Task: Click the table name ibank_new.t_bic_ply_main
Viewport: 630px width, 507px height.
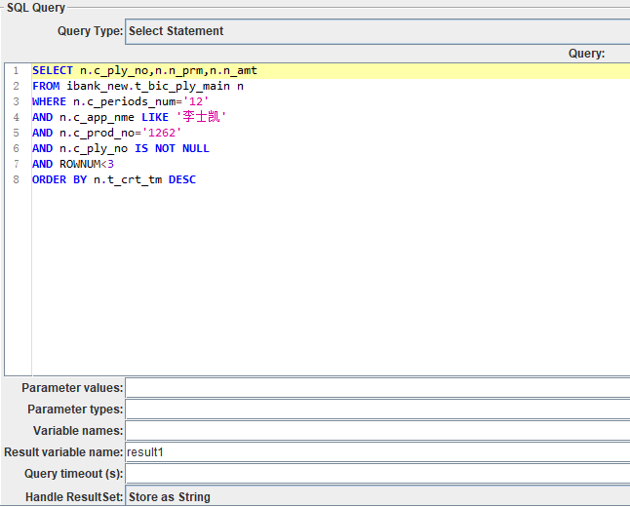Action: click(x=148, y=87)
